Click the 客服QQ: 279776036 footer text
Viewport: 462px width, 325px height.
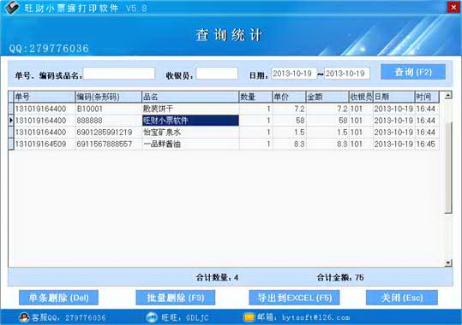tap(69, 317)
